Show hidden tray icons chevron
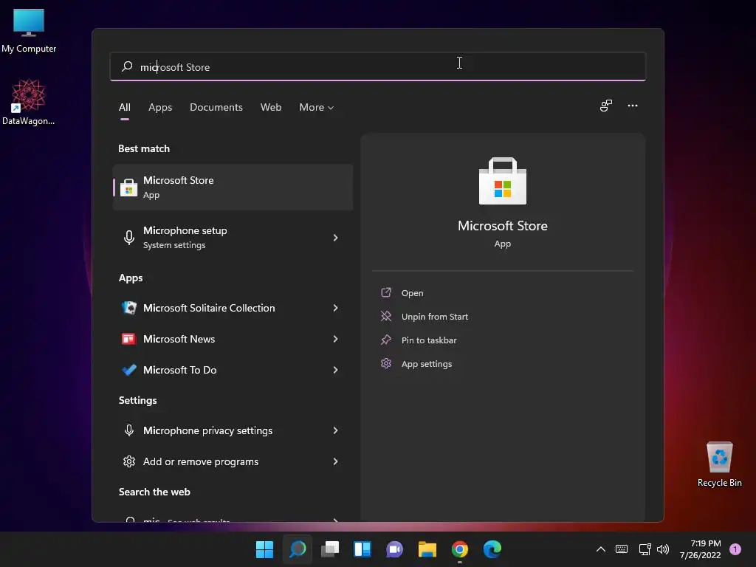Image resolution: width=756 pixels, height=567 pixels. pos(601,549)
